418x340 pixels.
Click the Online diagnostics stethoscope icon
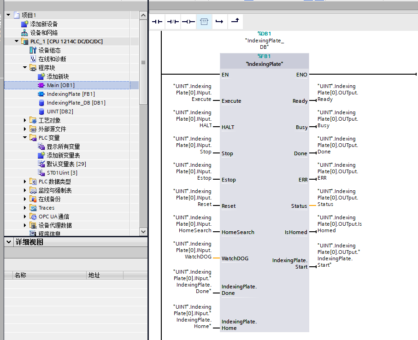tap(33, 59)
